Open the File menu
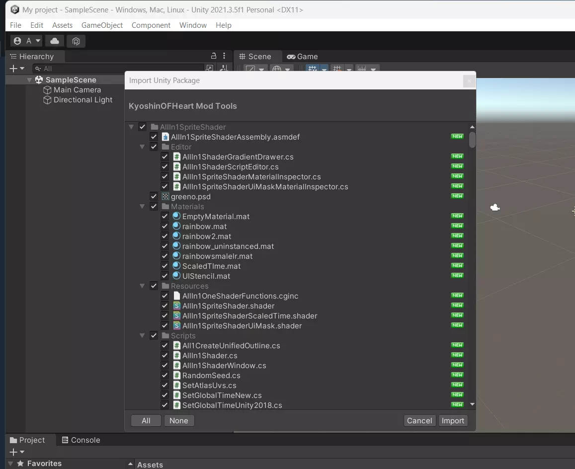The height and width of the screenshot is (469, 575). click(x=15, y=25)
